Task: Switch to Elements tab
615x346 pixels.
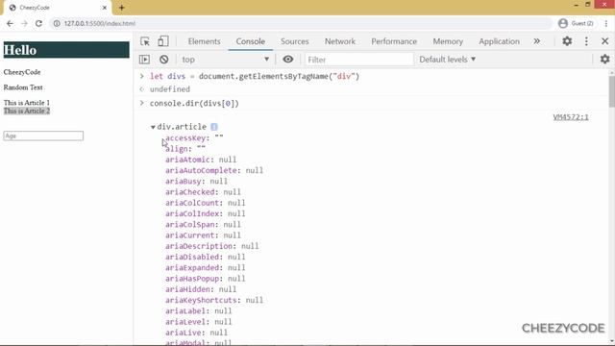Action: pos(204,41)
